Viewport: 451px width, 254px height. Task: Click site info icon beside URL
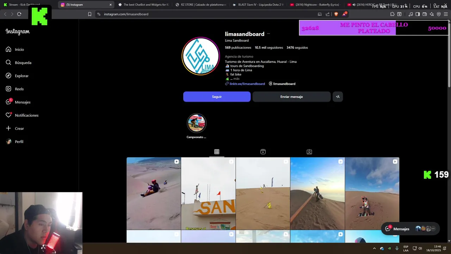[x=99, y=14]
